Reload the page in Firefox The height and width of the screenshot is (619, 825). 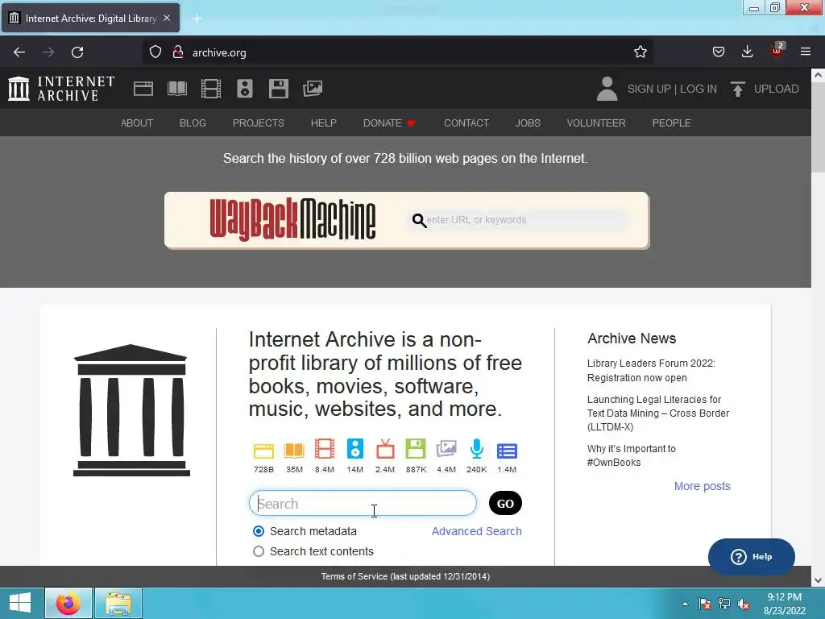point(77,52)
